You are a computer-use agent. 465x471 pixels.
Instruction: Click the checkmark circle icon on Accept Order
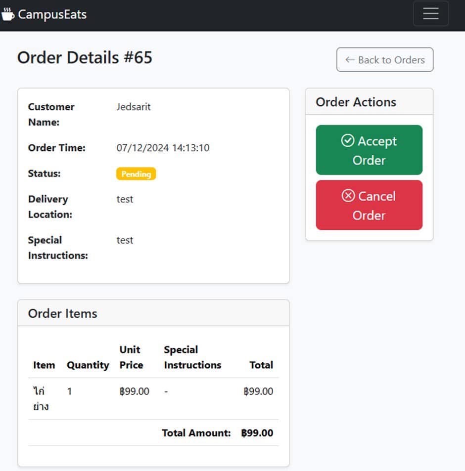pos(348,141)
